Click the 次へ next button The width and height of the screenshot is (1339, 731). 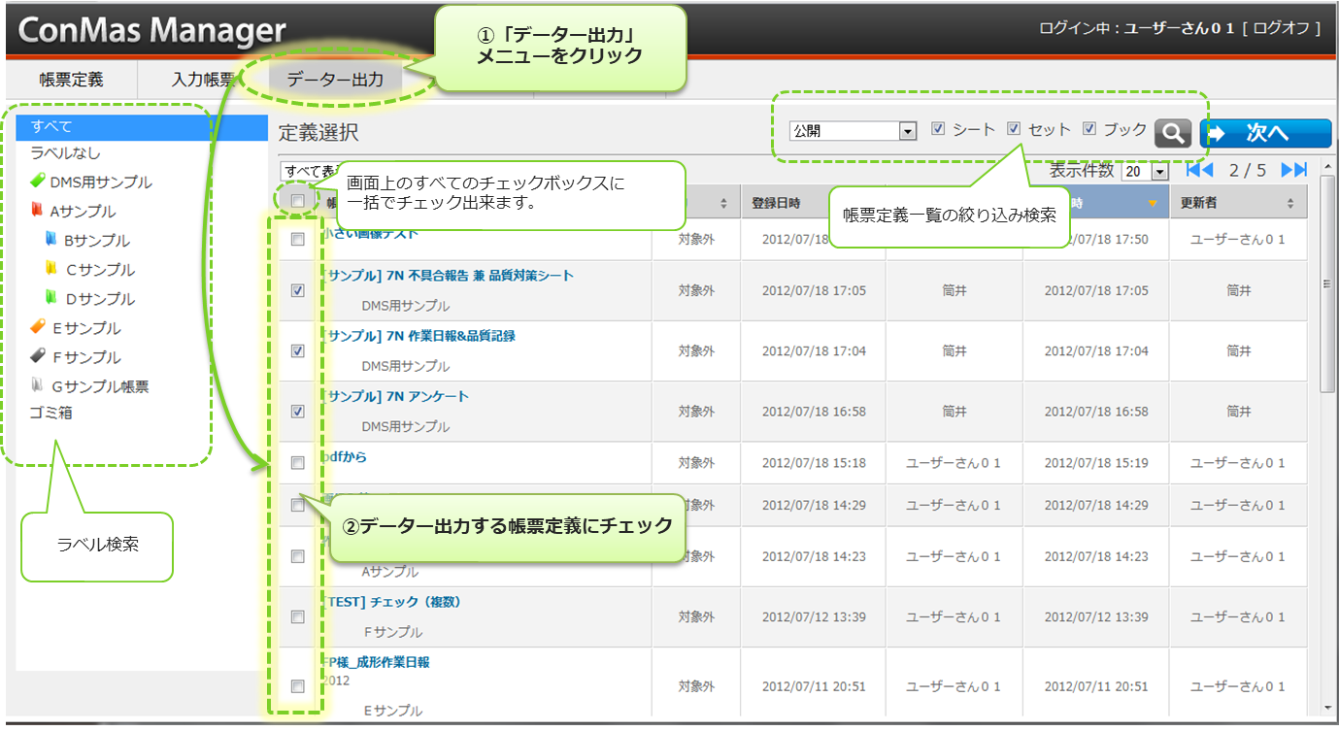coord(1265,134)
